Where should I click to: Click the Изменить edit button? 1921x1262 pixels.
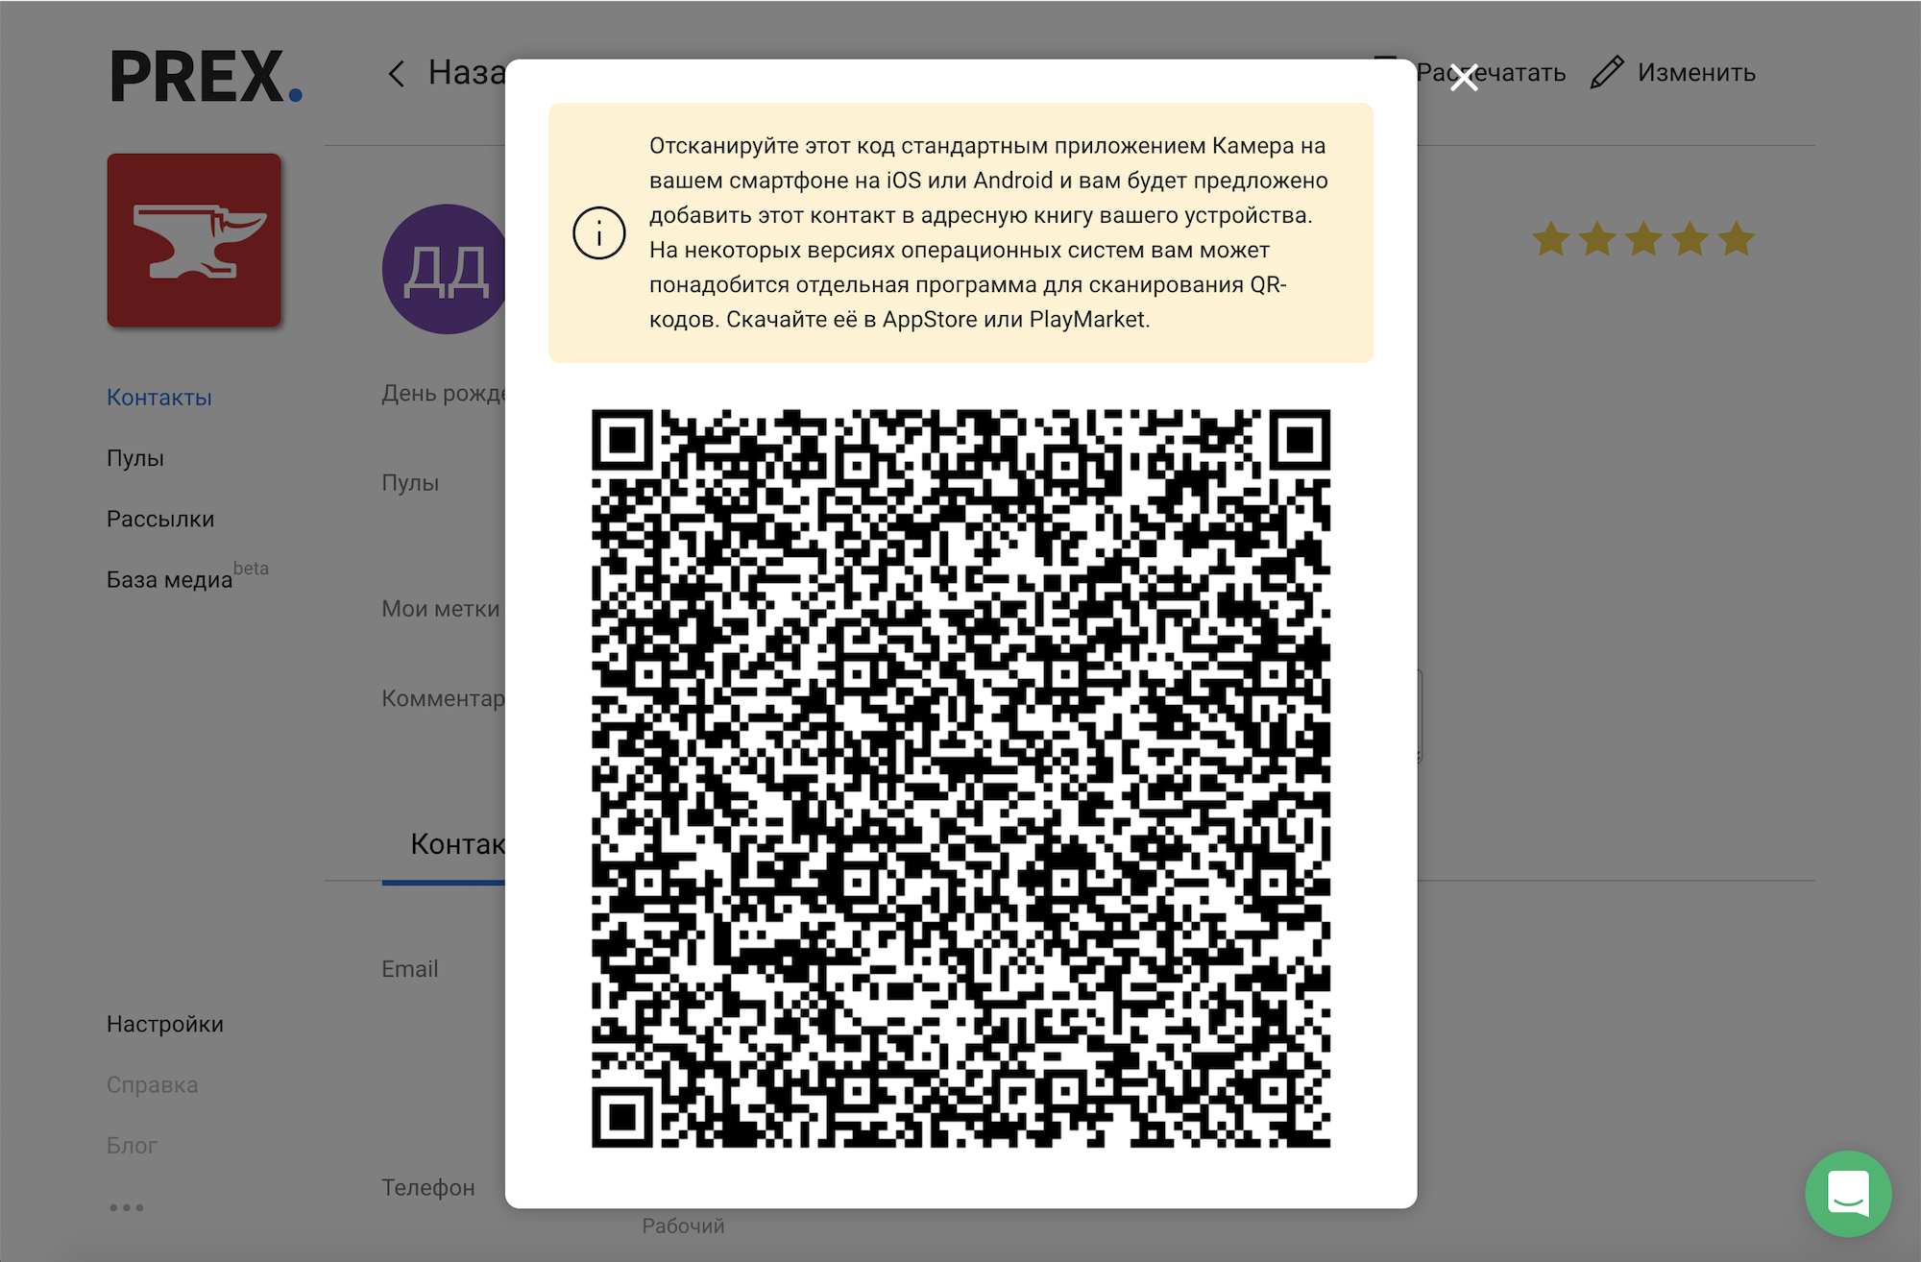coord(1673,73)
